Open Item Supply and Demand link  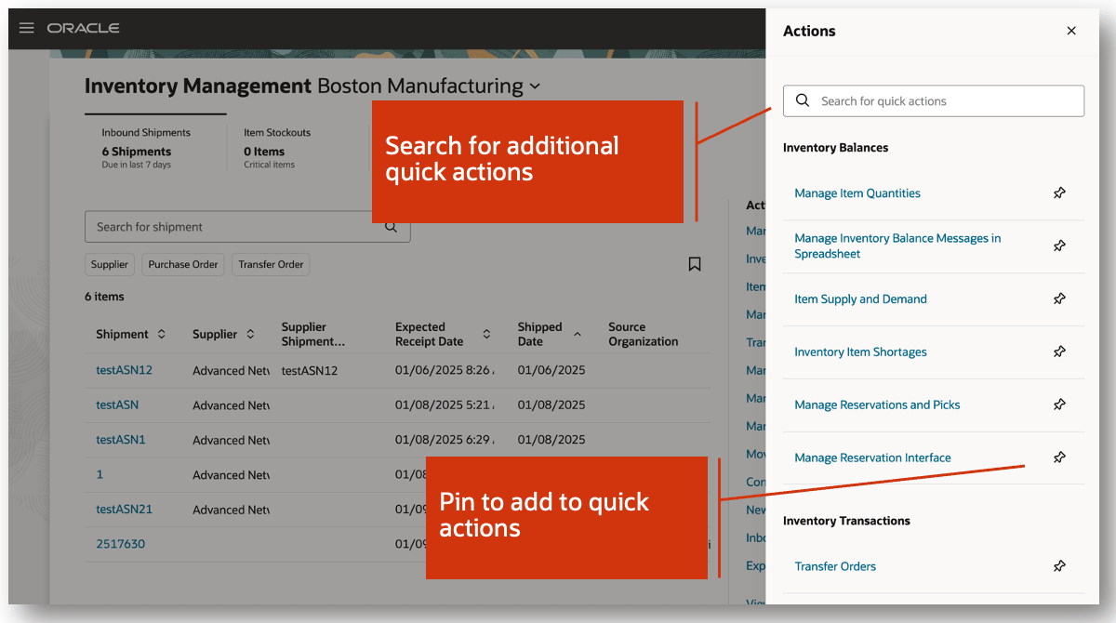[x=860, y=299]
